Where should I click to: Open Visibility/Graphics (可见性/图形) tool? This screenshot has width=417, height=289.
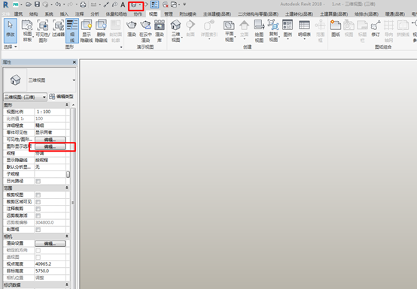pos(43,31)
